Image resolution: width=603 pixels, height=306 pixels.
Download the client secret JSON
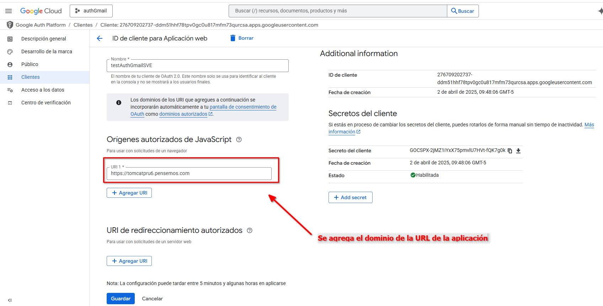[518, 151]
